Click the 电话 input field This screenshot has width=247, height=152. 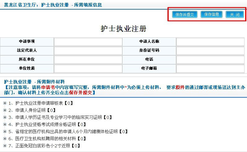(x=210, y=59)
